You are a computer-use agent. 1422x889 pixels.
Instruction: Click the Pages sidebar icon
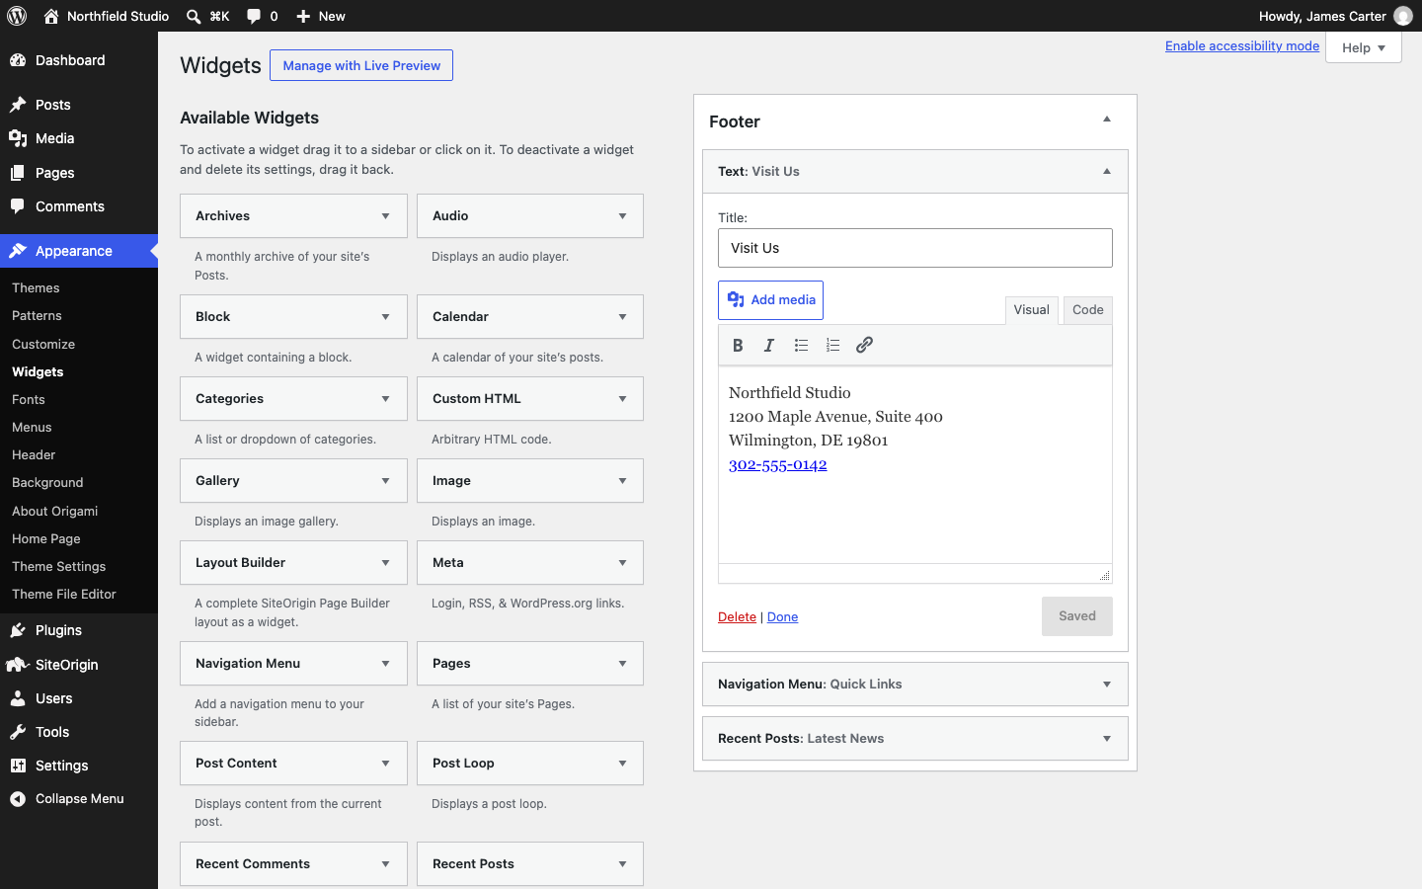pos(18,173)
